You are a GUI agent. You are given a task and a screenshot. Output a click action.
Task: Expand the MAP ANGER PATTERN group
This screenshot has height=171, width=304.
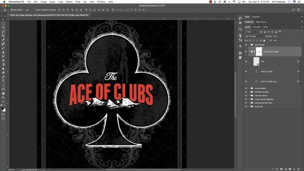(x=249, y=103)
